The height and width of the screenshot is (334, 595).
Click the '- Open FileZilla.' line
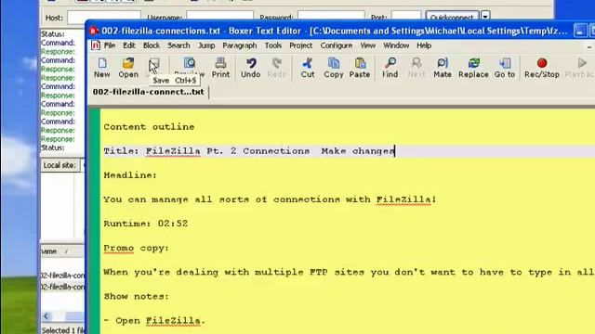tap(154, 321)
